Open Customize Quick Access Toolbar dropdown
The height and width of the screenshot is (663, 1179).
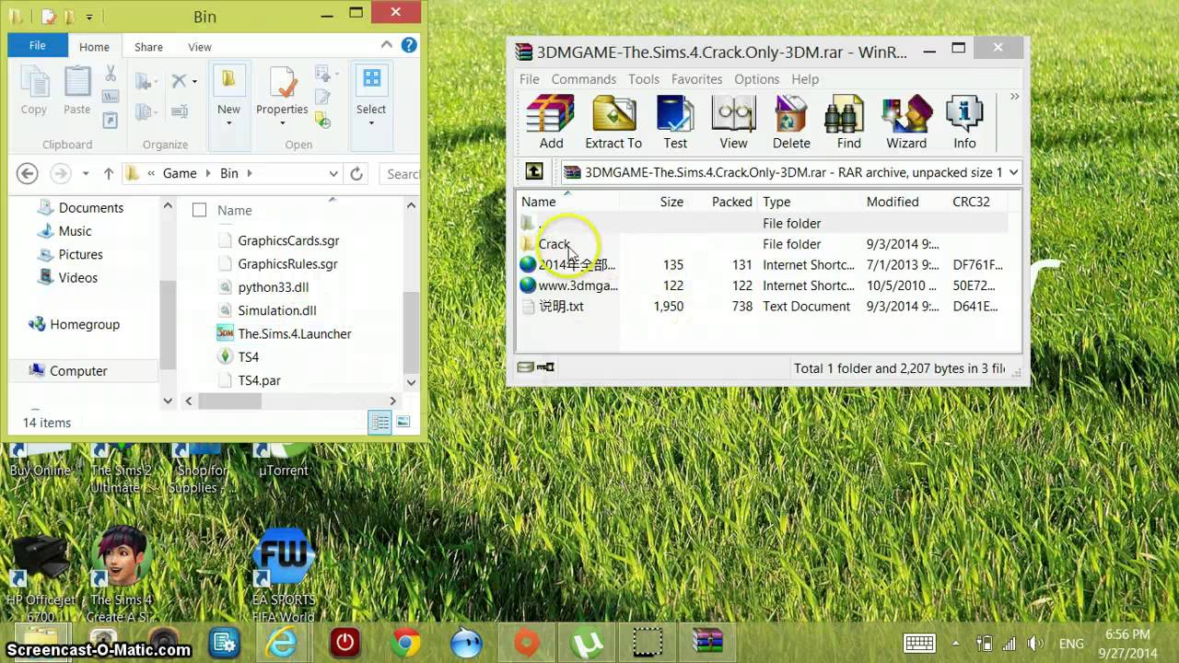click(89, 17)
